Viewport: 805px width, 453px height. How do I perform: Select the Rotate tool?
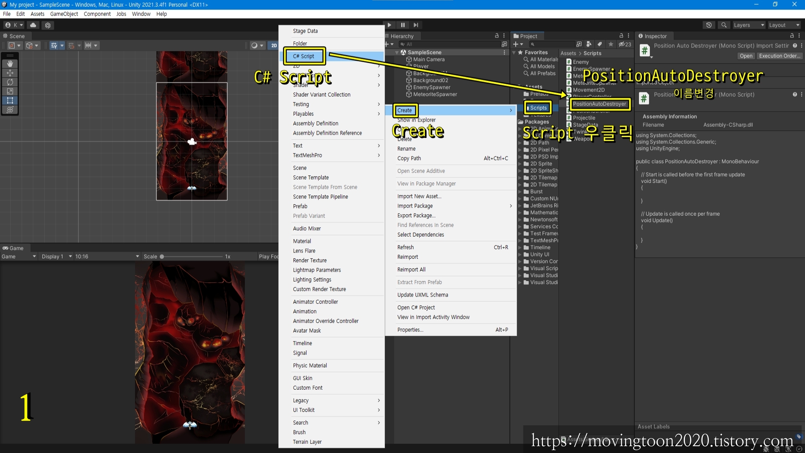pyautogui.click(x=10, y=82)
